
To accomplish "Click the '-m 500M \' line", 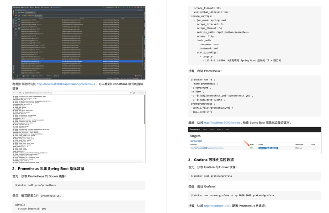I will coord(197,92).
